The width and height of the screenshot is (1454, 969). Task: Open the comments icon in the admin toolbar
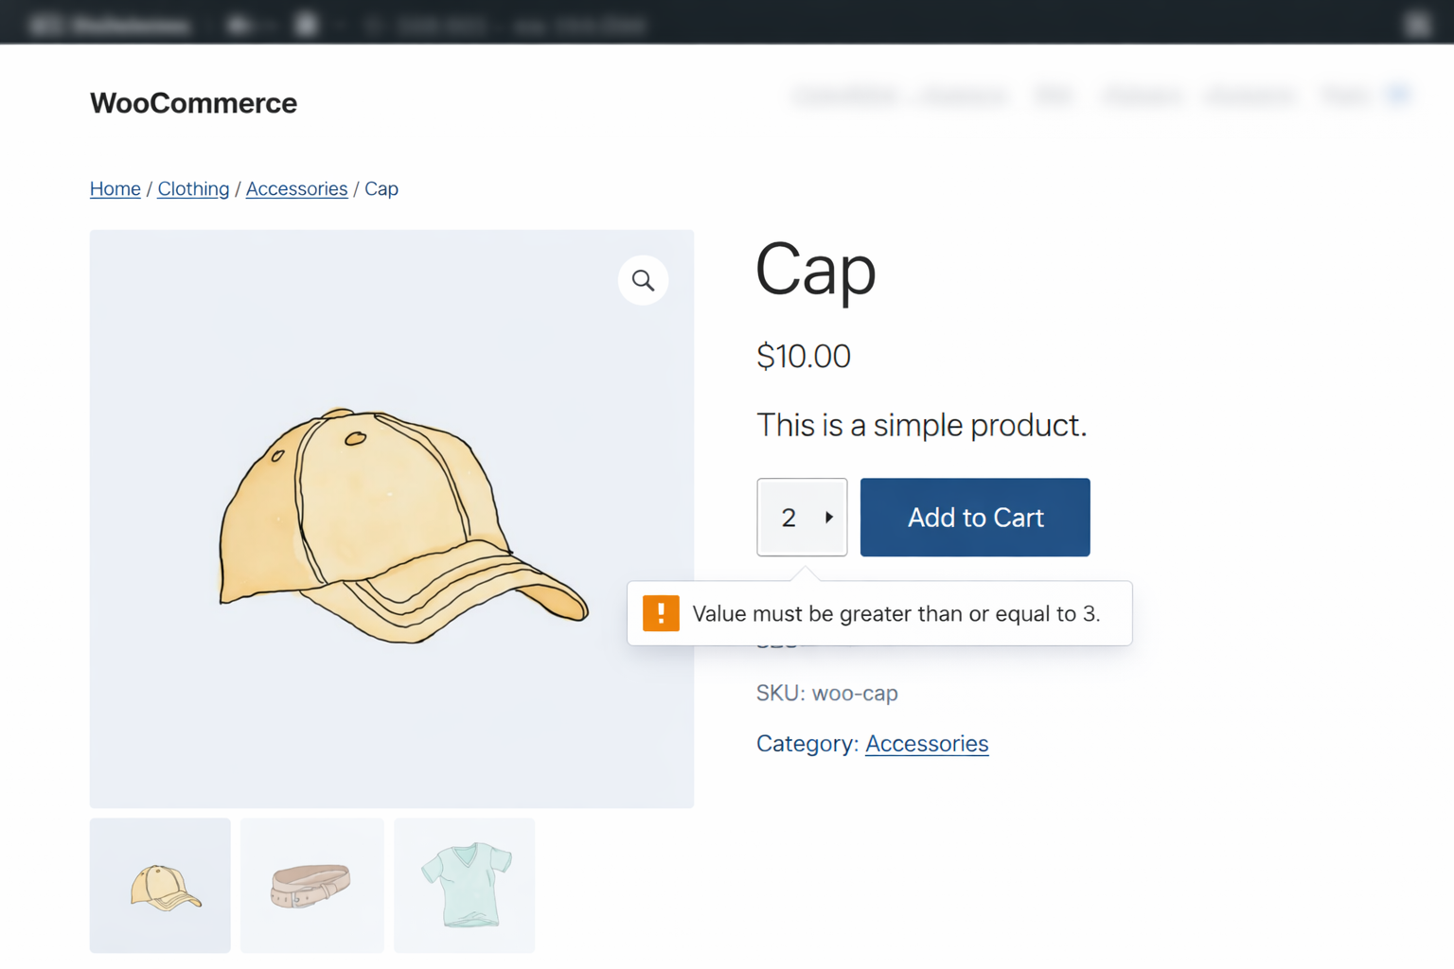(x=306, y=23)
